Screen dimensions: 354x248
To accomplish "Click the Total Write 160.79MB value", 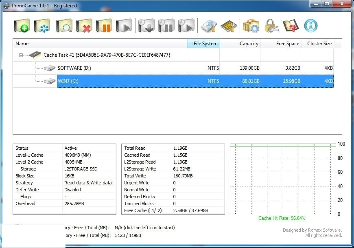I will 183,176.
